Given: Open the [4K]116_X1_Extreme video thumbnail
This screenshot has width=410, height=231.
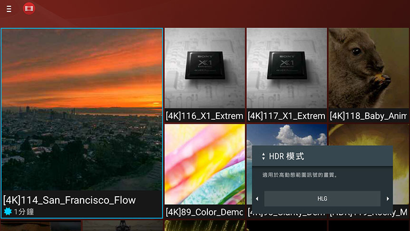Looking at the screenshot, I should [x=205, y=68].
